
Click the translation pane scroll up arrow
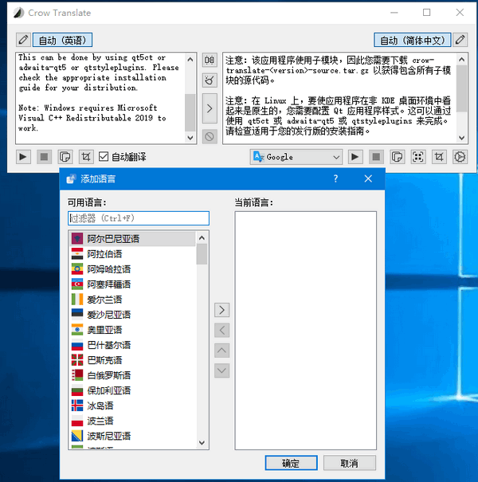[462, 59]
